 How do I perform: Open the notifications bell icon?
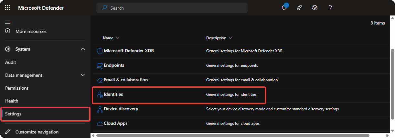[284, 8]
